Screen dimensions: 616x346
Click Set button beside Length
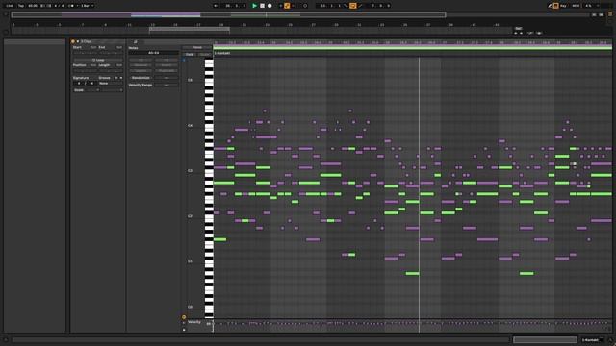[x=119, y=65]
